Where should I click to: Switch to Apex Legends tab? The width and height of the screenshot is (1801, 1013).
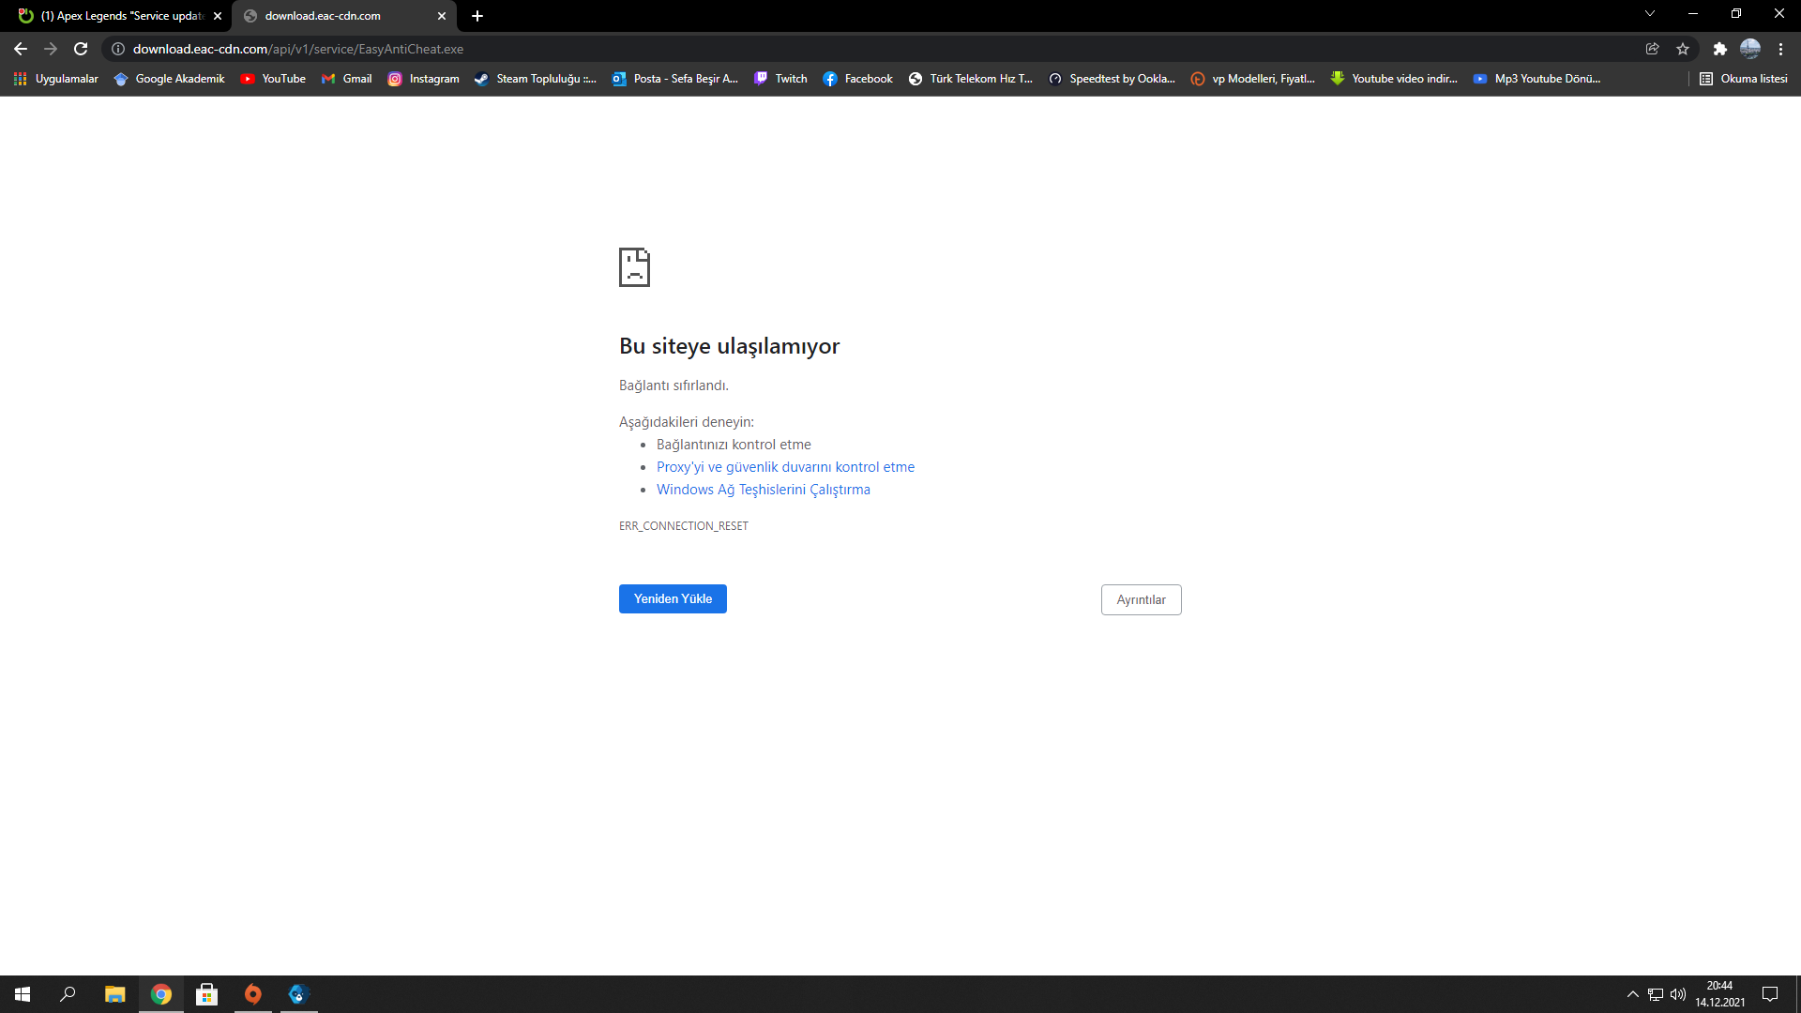click(122, 16)
